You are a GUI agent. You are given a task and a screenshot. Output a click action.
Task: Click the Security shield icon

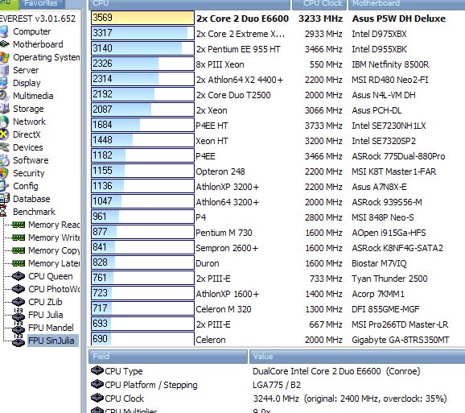(x=4, y=173)
